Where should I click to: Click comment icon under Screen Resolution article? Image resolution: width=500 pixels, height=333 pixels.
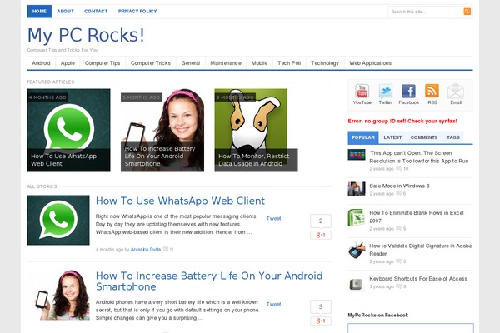tap(398, 168)
